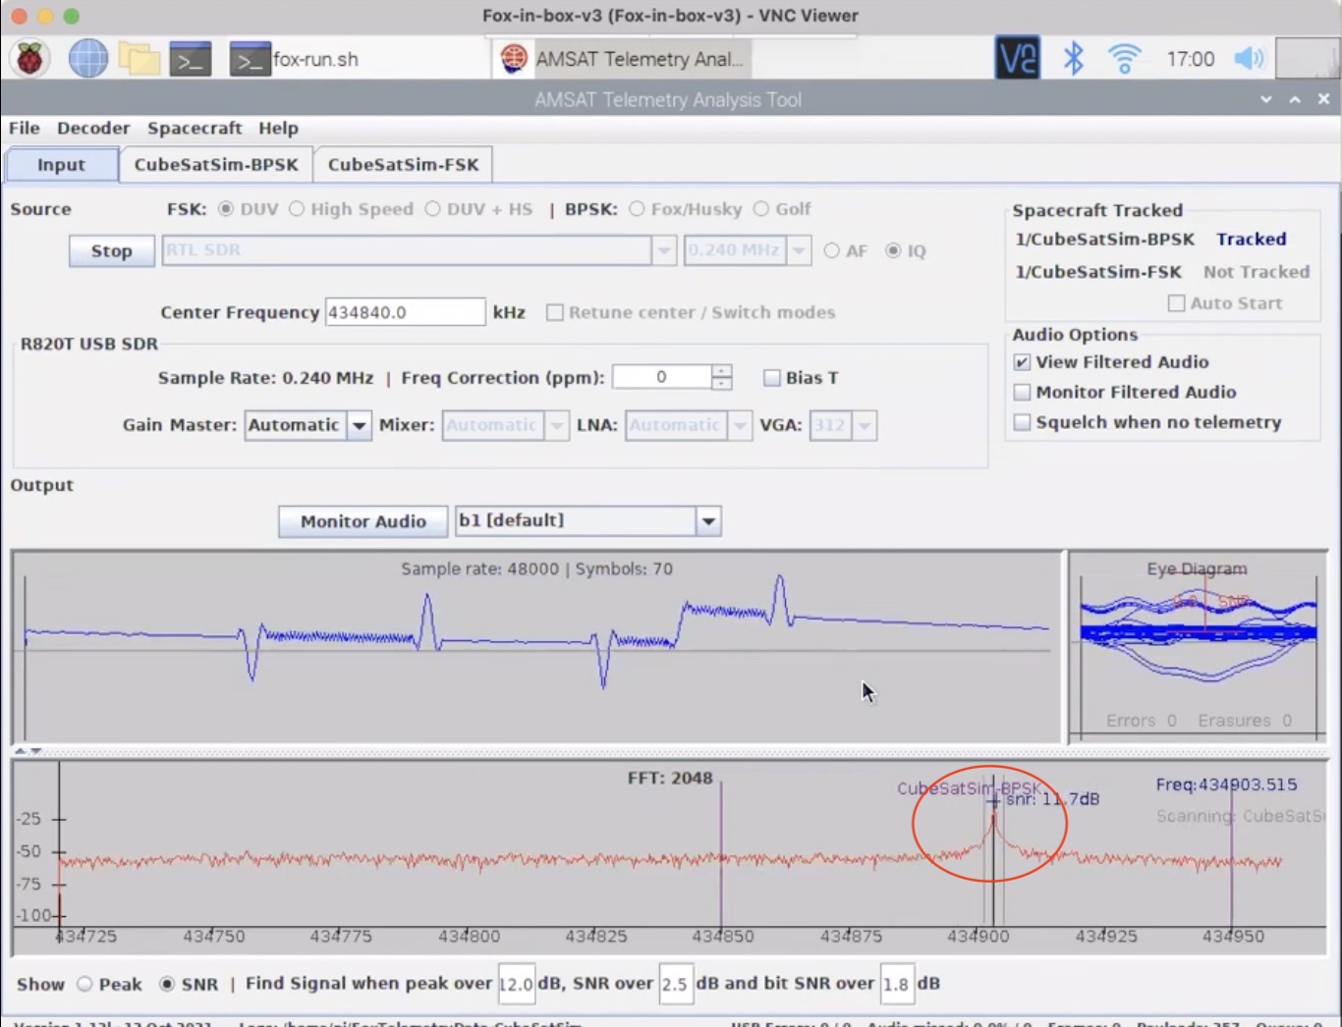Open the file manager folder icon
The height and width of the screenshot is (1027, 1342).
click(x=139, y=59)
